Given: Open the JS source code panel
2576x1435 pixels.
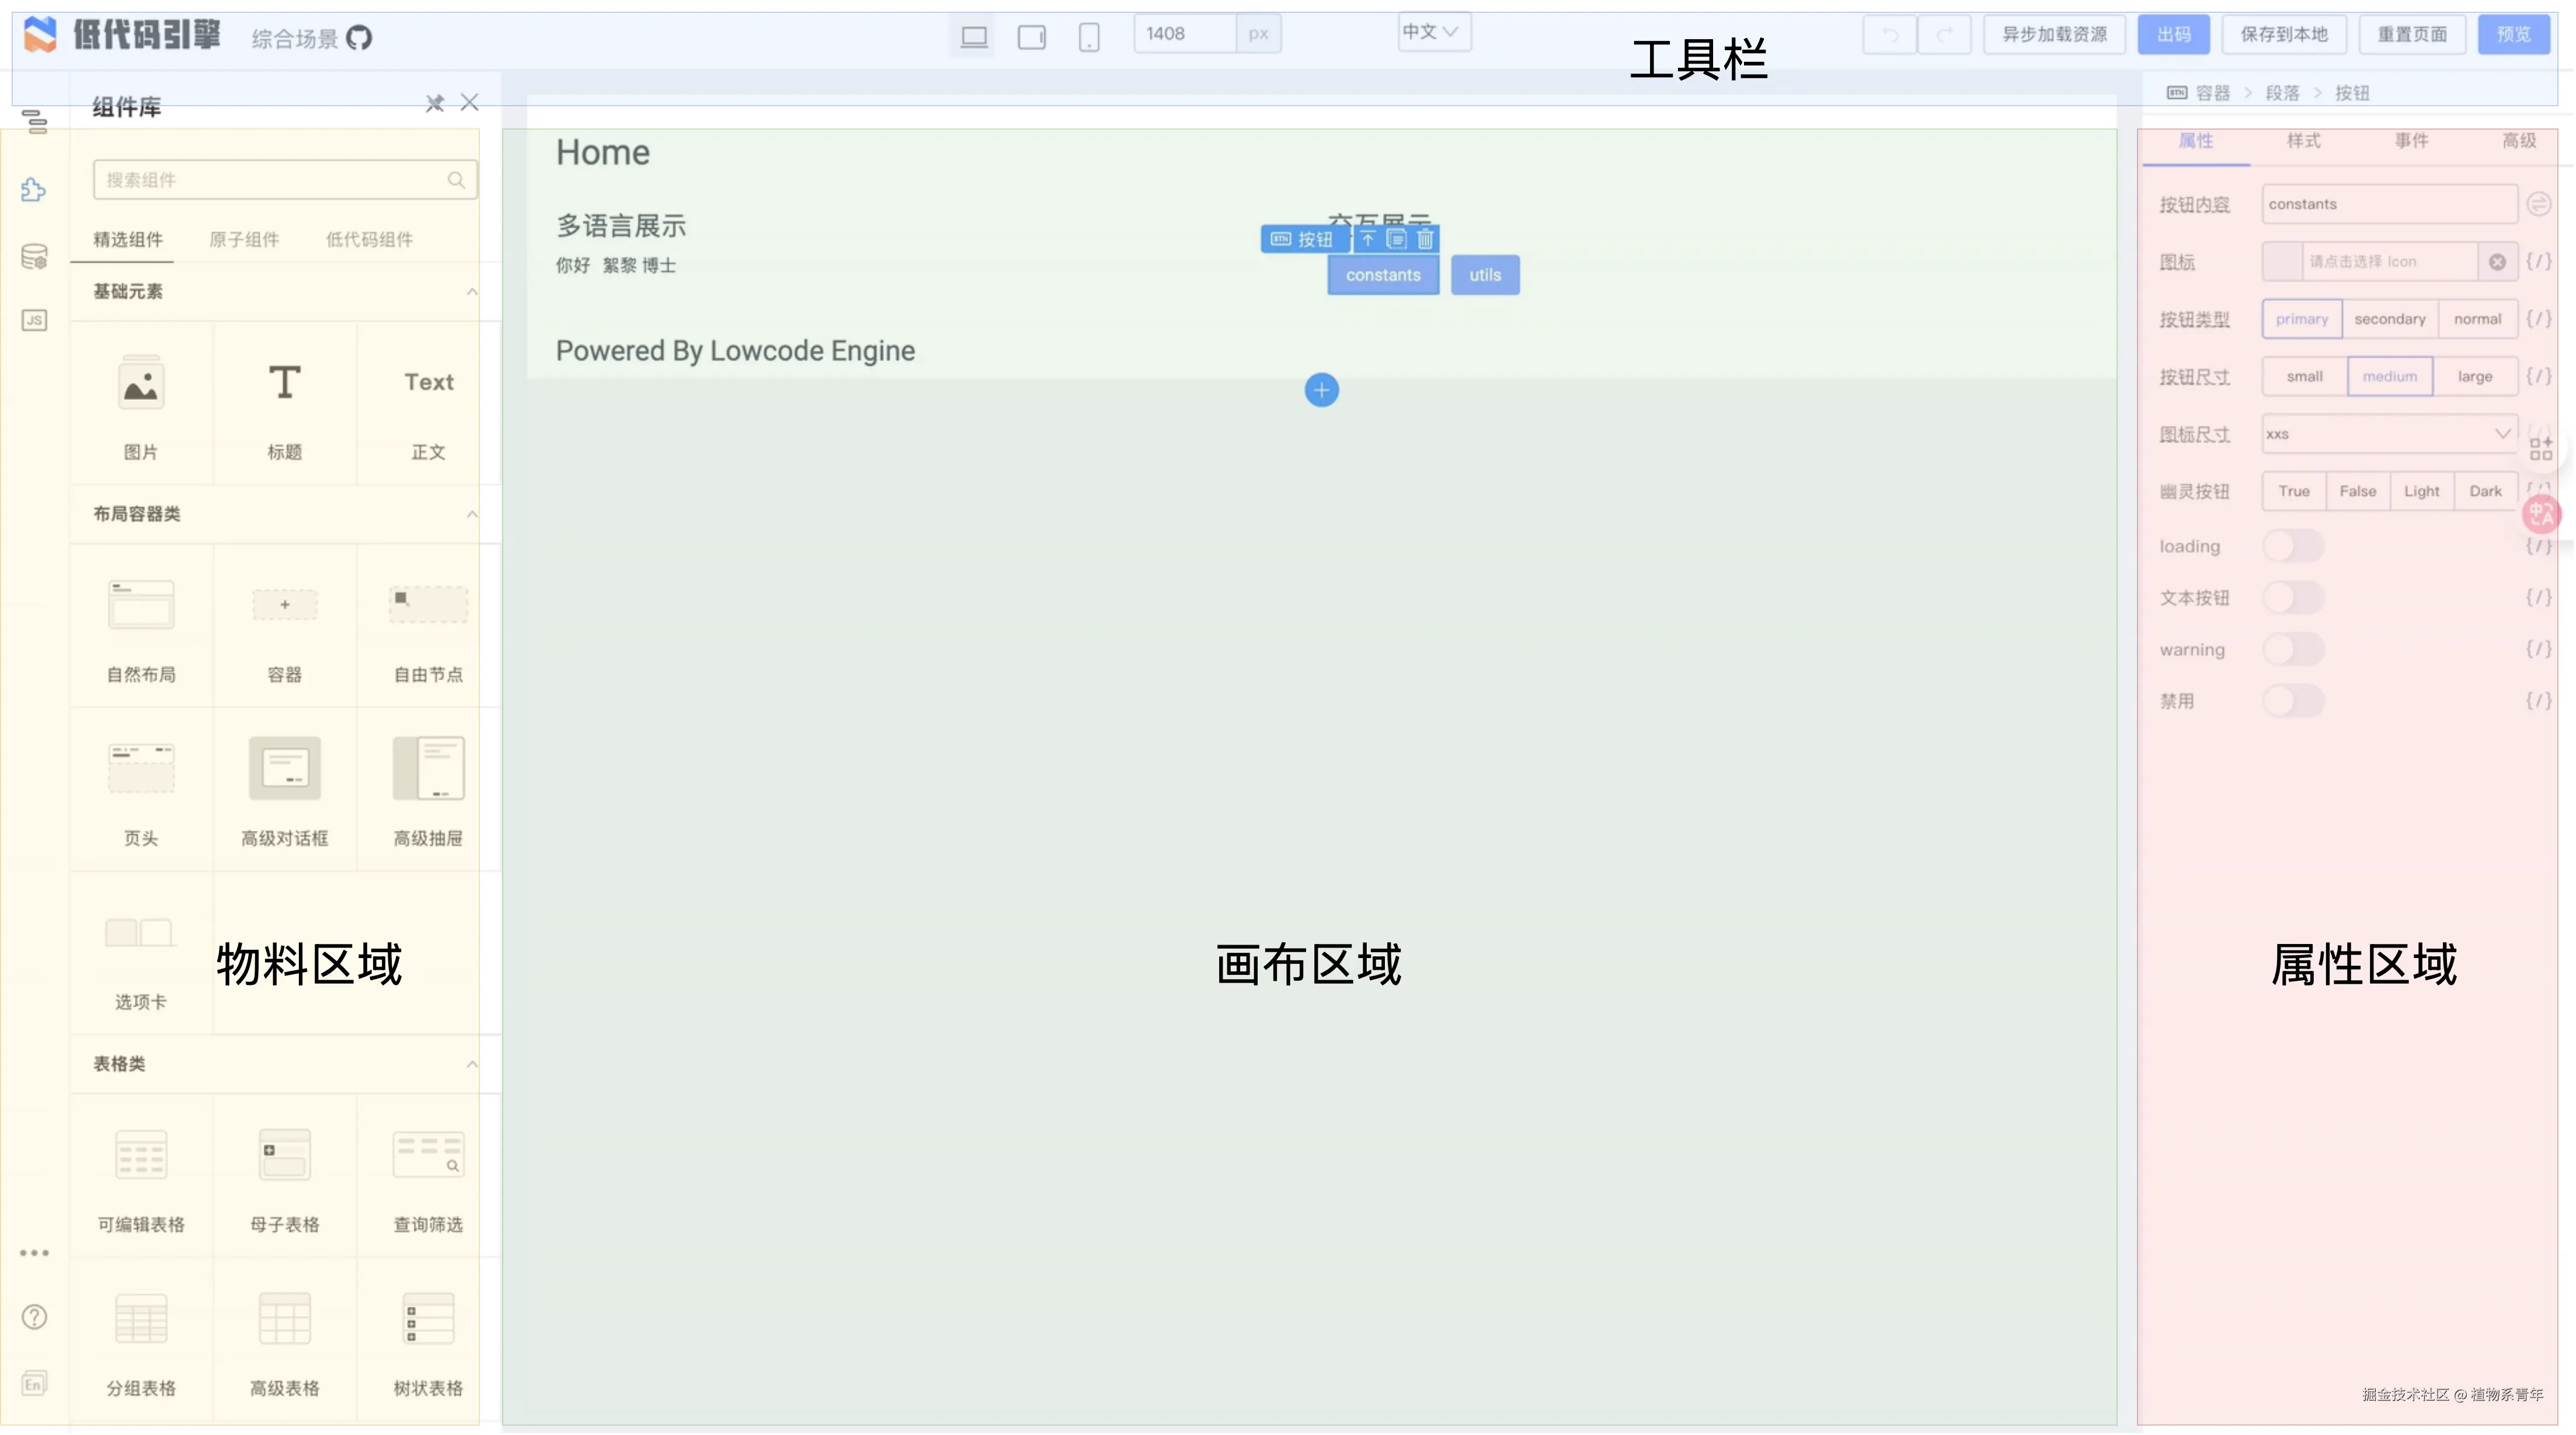Looking at the screenshot, I should 34,321.
